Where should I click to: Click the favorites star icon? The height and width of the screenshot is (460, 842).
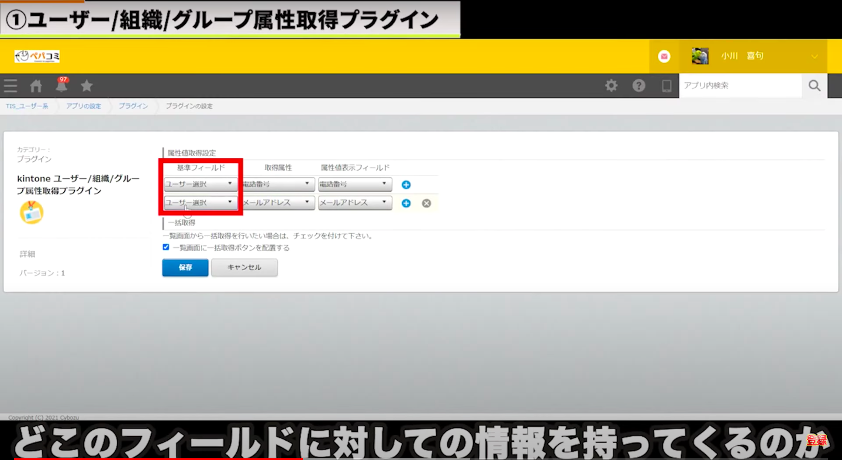click(87, 86)
